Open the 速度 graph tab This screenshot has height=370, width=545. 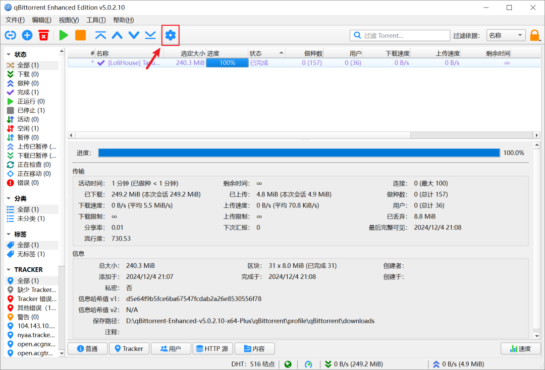point(521,348)
